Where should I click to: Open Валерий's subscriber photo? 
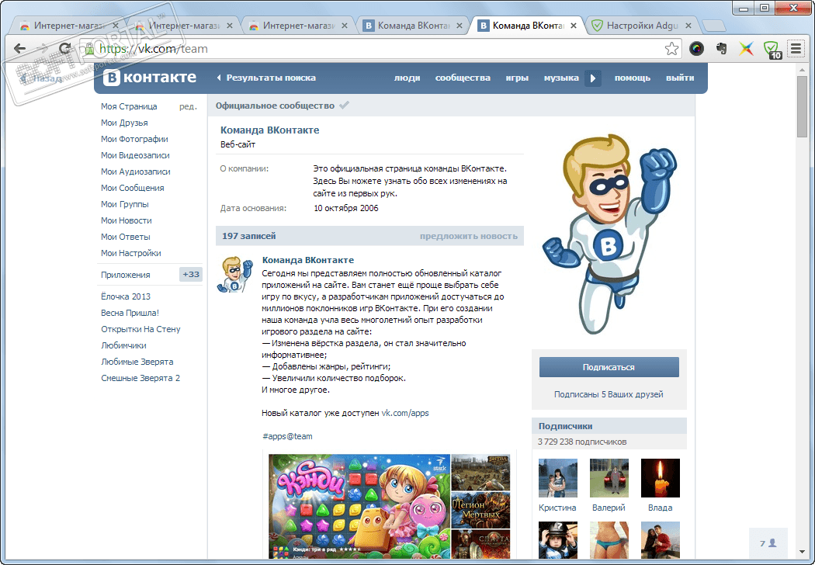point(609,477)
